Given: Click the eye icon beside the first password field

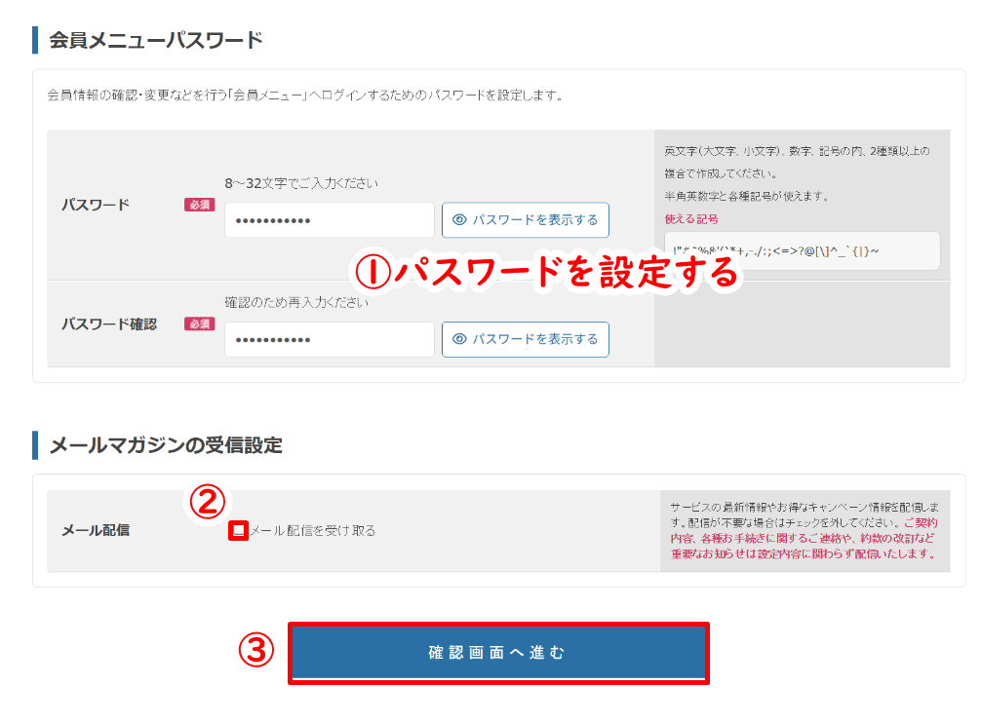Looking at the screenshot, I should tap(460, 220).
